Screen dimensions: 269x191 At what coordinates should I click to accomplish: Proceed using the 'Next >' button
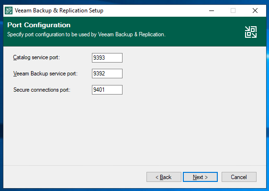click(200, 177)
